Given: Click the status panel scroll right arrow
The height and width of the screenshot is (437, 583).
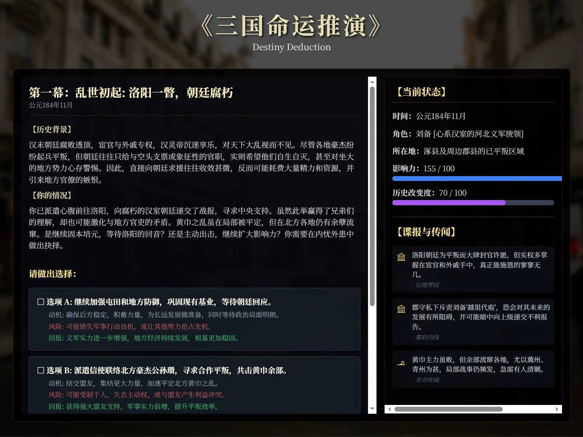Looking at the screenshot, I should click(557, 409).
